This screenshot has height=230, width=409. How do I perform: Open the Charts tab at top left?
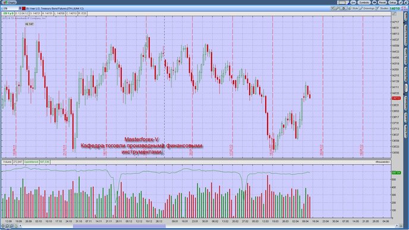point(9,2)
